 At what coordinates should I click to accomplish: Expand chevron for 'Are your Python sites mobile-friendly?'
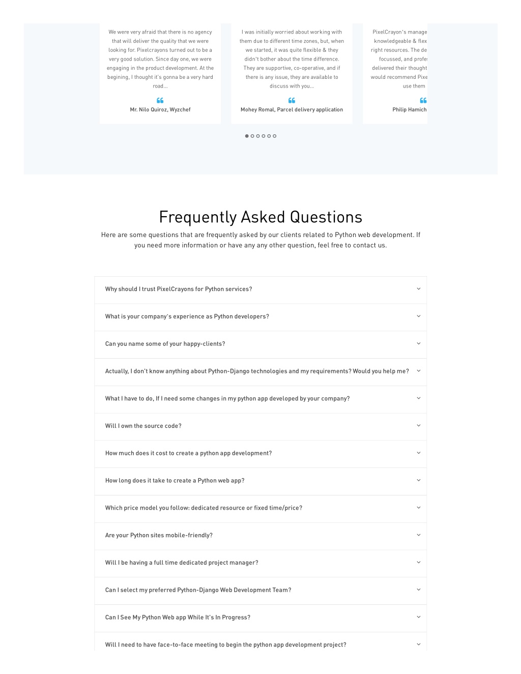pos(419,535)
